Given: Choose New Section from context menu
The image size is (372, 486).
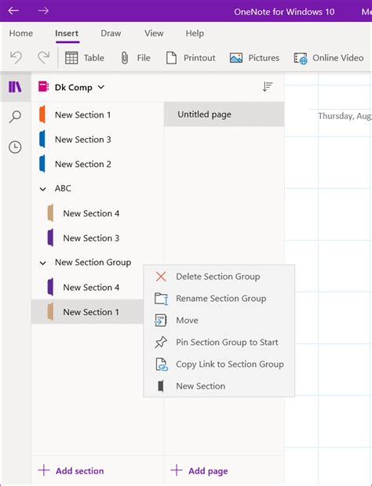Looking at the screenshot, I should pyautogui.click(x=219, y=386).
